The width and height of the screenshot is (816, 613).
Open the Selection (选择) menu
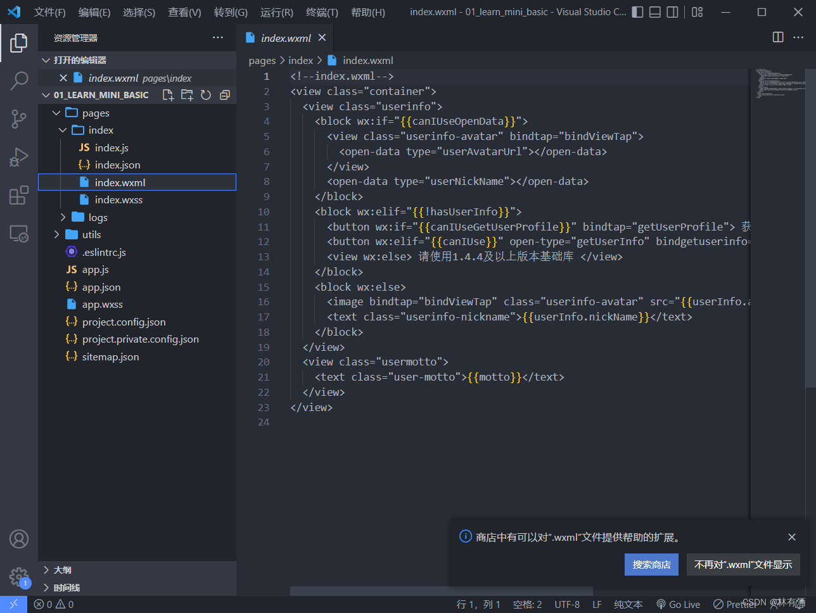click(139, 12)
